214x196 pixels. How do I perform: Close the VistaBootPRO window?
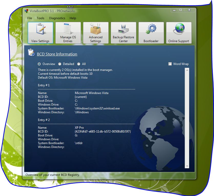coord(189,10)
